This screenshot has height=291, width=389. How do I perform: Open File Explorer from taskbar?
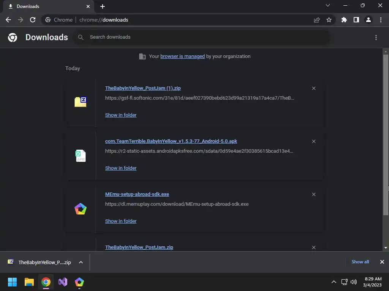pos(29,282)
